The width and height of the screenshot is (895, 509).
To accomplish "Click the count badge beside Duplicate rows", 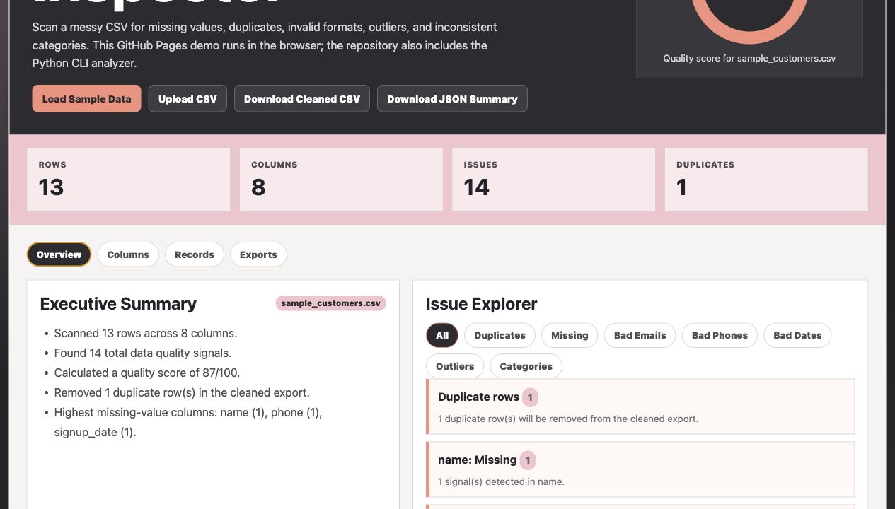I will [x=530, y=397].
